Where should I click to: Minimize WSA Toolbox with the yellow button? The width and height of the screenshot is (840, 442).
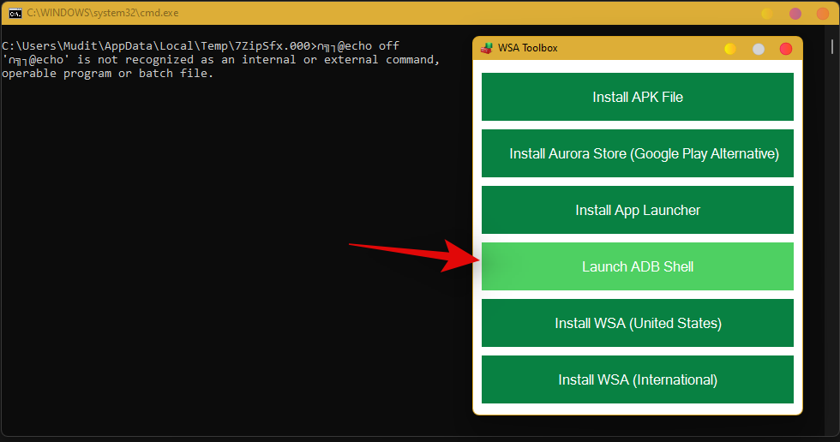pos(730,49)
